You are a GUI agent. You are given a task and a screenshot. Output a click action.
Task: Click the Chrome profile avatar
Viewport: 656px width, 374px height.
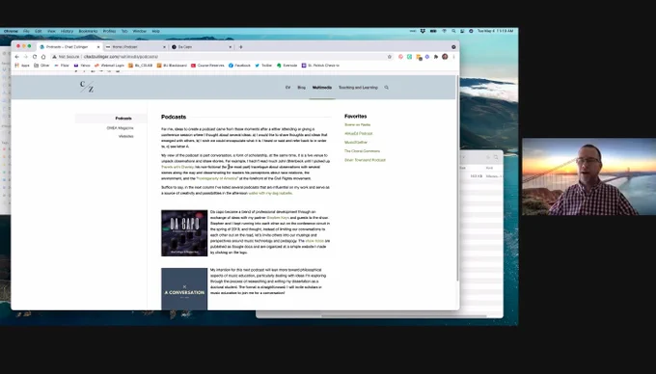click(x=445, y=57)
